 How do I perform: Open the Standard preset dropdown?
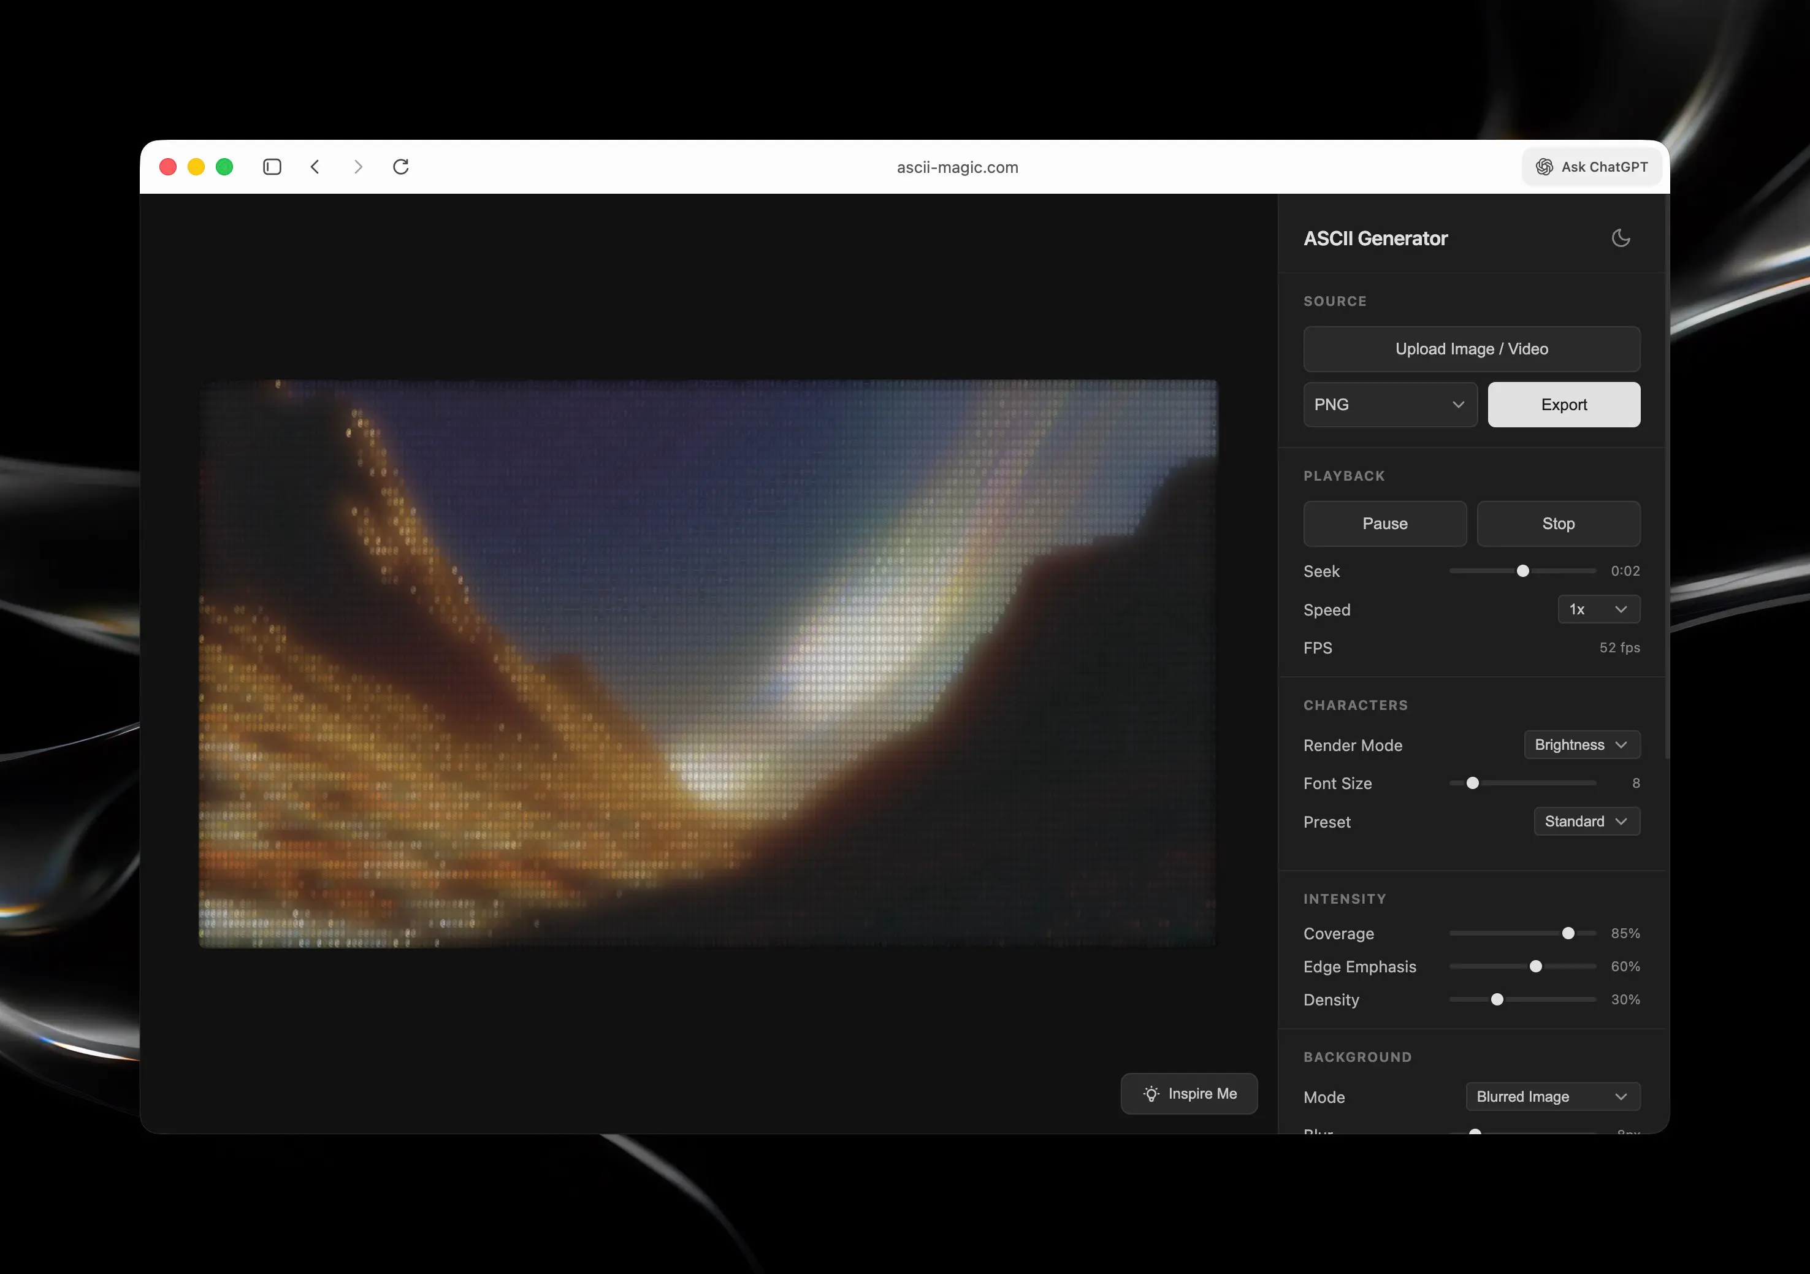pyautogui.click(x=1586, y=822)
